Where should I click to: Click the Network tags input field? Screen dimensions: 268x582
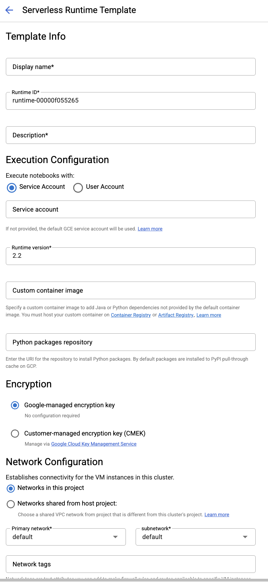[130, 564]
